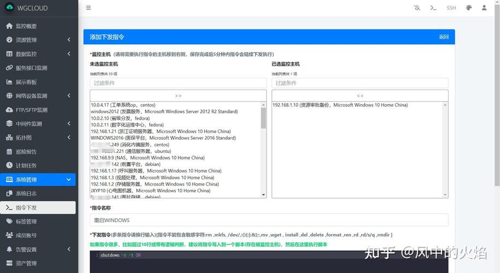
Task: Open the 系统日志 menu item
Action: (x=38, y=193)
